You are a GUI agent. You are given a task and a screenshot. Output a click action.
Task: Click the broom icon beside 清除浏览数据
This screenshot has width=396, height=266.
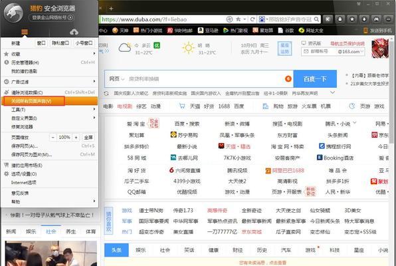click(x=7, y=92)
